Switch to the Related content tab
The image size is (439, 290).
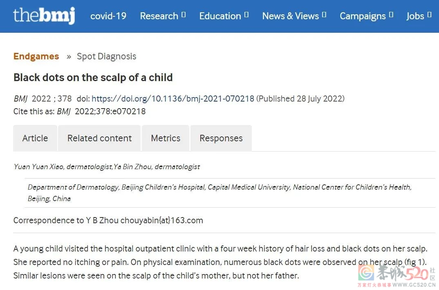pos(99,138)
